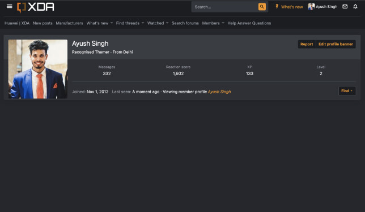Open the inbox envelope icon

[345, 7]
